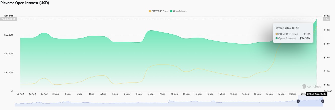Screen dimensions: 335x110
Task: Click the 4 Sep date label
Action: (x=103, y=94)
